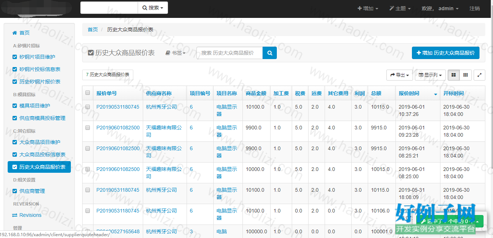Click the sort arrow on 报价时间 column

pos(435,94)
